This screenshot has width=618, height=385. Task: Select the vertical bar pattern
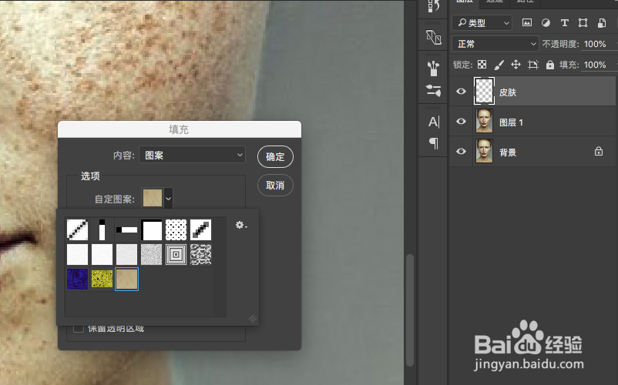tap(102, 229)
